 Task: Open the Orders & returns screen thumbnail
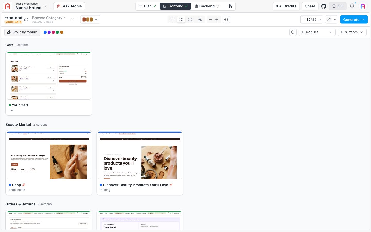[x=49, y=220]
